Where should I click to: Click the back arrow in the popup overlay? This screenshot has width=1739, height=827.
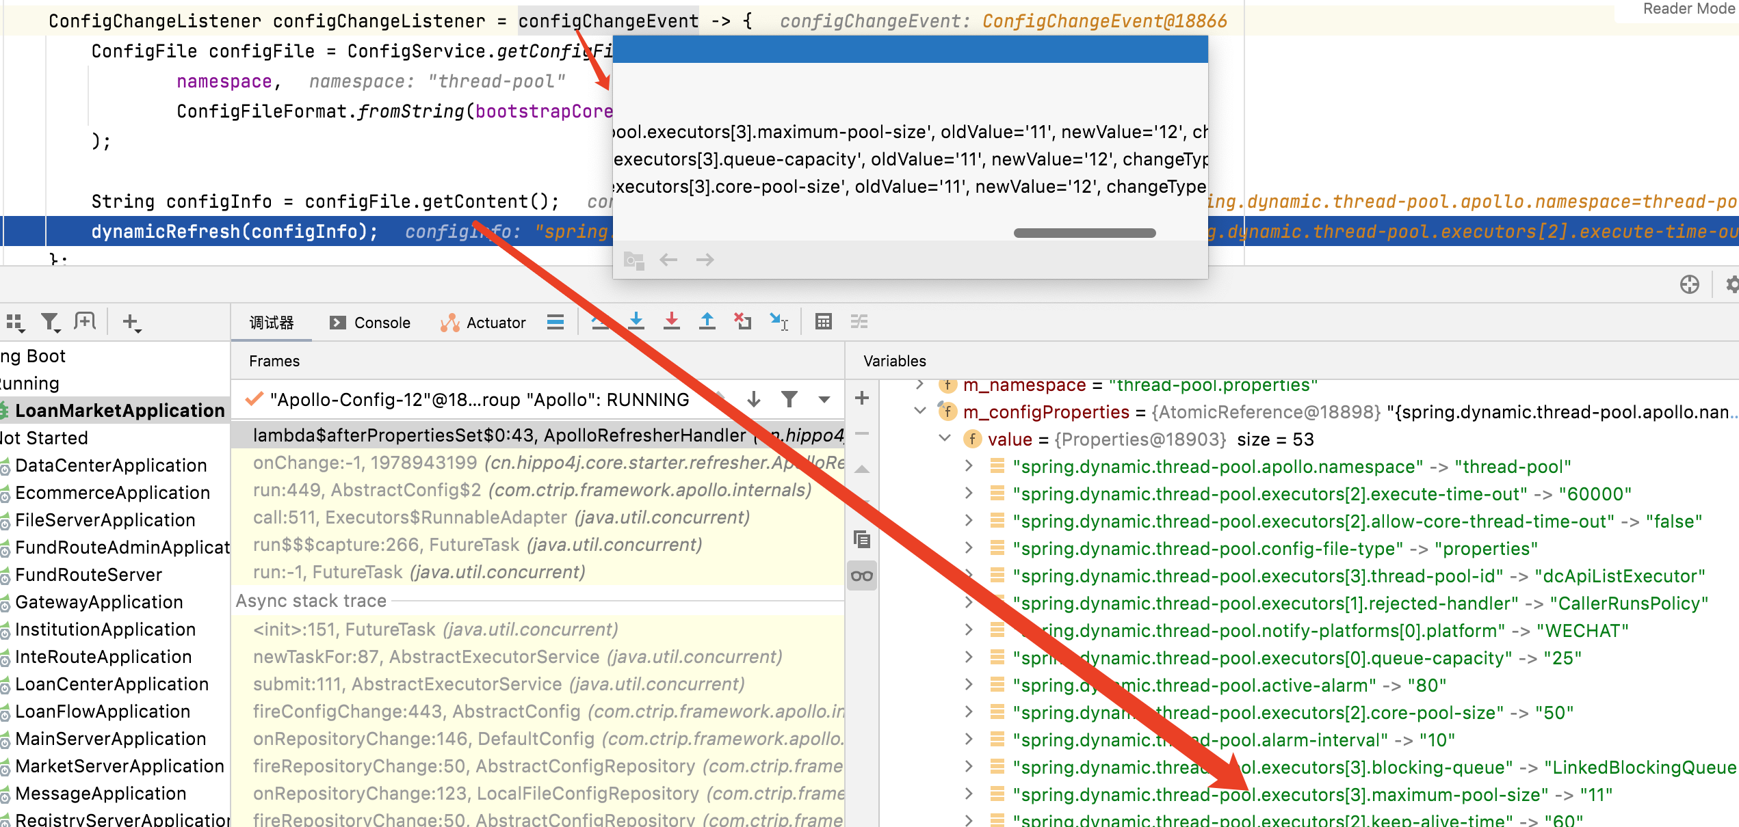tap(668, 259)
